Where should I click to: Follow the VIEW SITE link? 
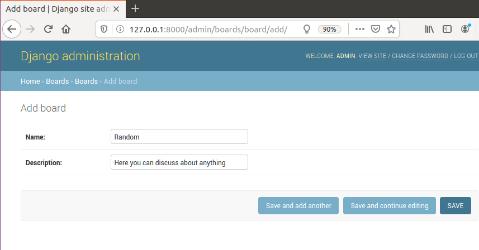[x=372, y=56]
